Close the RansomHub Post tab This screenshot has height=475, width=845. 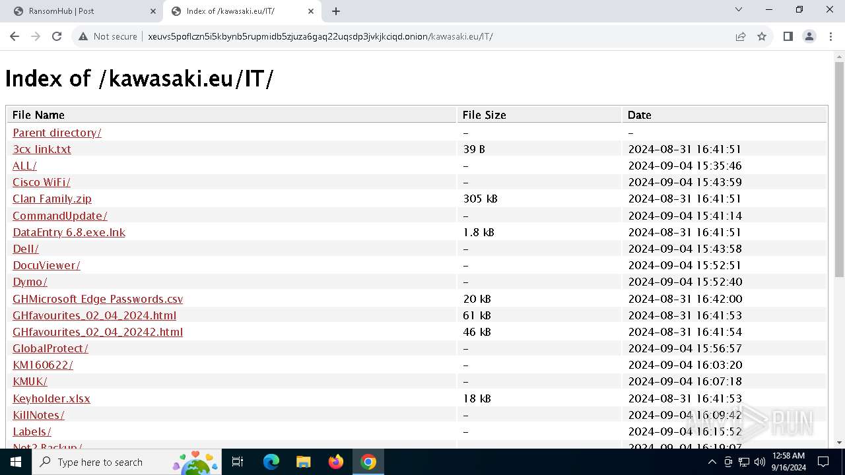coord(152,11)
